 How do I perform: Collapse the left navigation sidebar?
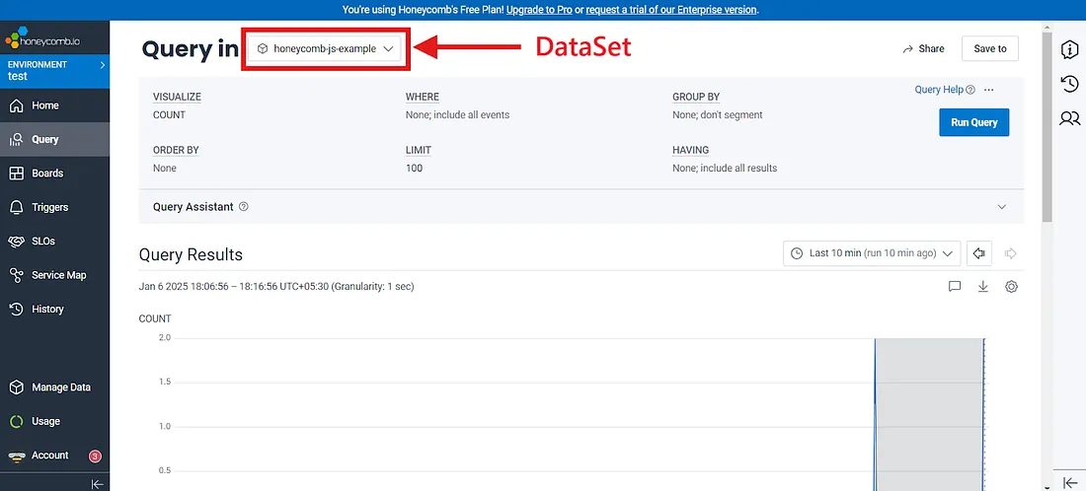coord(97,483)
